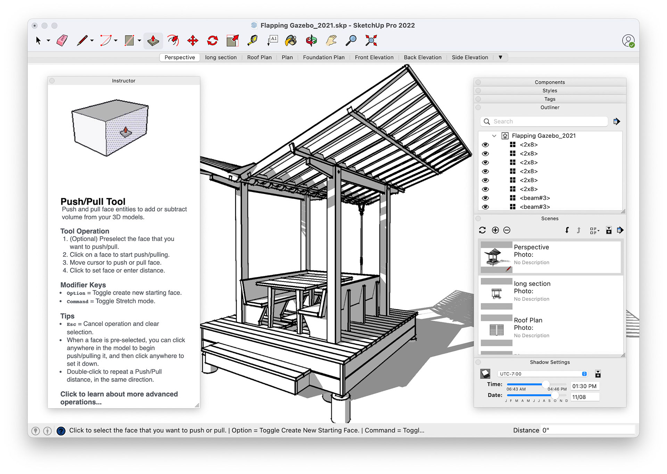Select the Tape Measure tool
667x474 pixels.
pyautogui.click(x=253, y=41)
